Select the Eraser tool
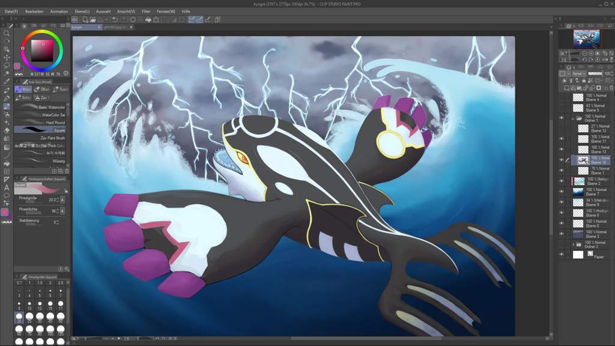The image size is (615, 346). pyautogui.click(x=6, y=130)
